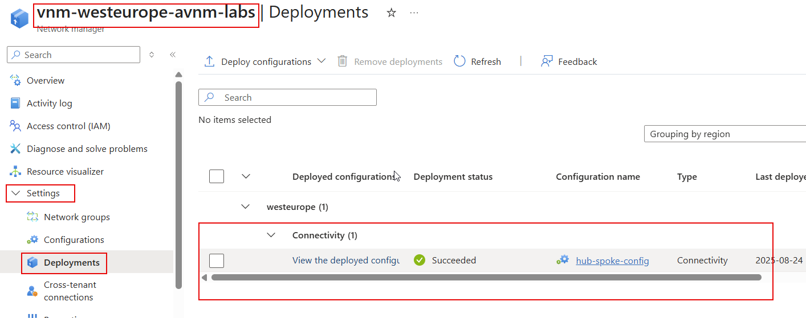Sort by the Deployed configurations column header
806x318 pixels.
(x=344, y=177)
